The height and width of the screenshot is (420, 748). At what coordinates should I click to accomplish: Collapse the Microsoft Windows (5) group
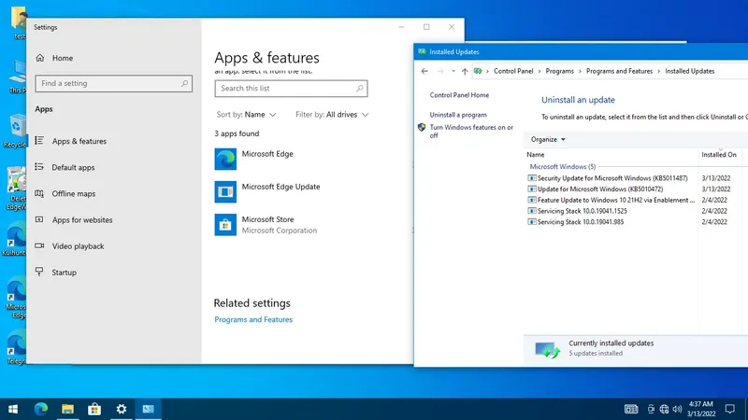tap(563, 167)
